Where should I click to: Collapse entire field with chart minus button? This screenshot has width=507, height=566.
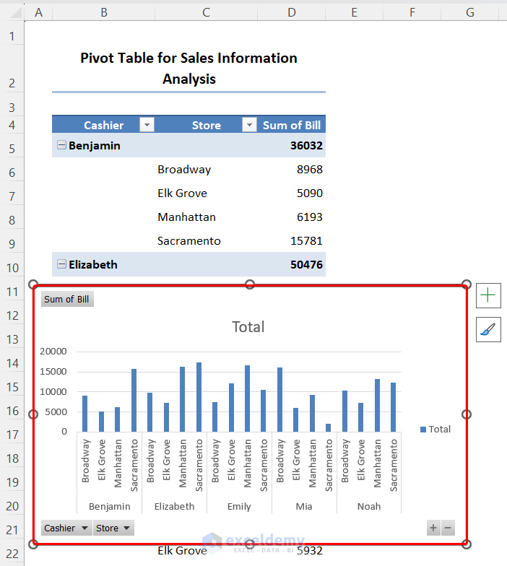[x=448, y=528]
